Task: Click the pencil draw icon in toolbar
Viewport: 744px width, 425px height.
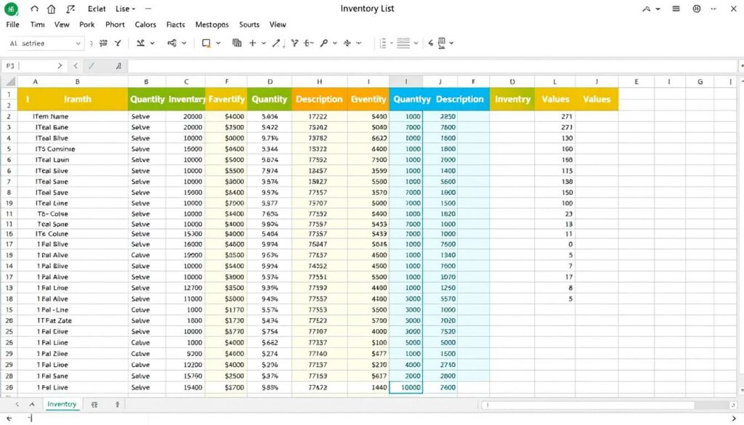Action: 277,44
